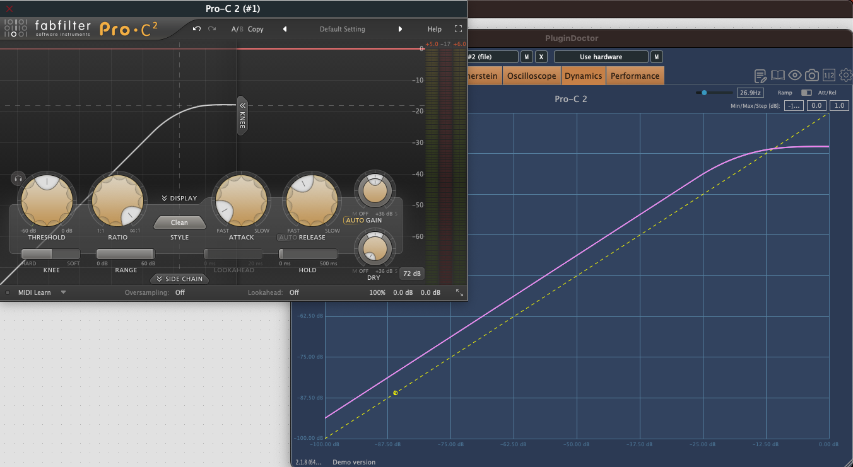Image resolution: width=853 pixels, height=467 pixels.
Task: Toggle the M button beside Use hardware
Action: pyautogui.click(x=657, y=57)
